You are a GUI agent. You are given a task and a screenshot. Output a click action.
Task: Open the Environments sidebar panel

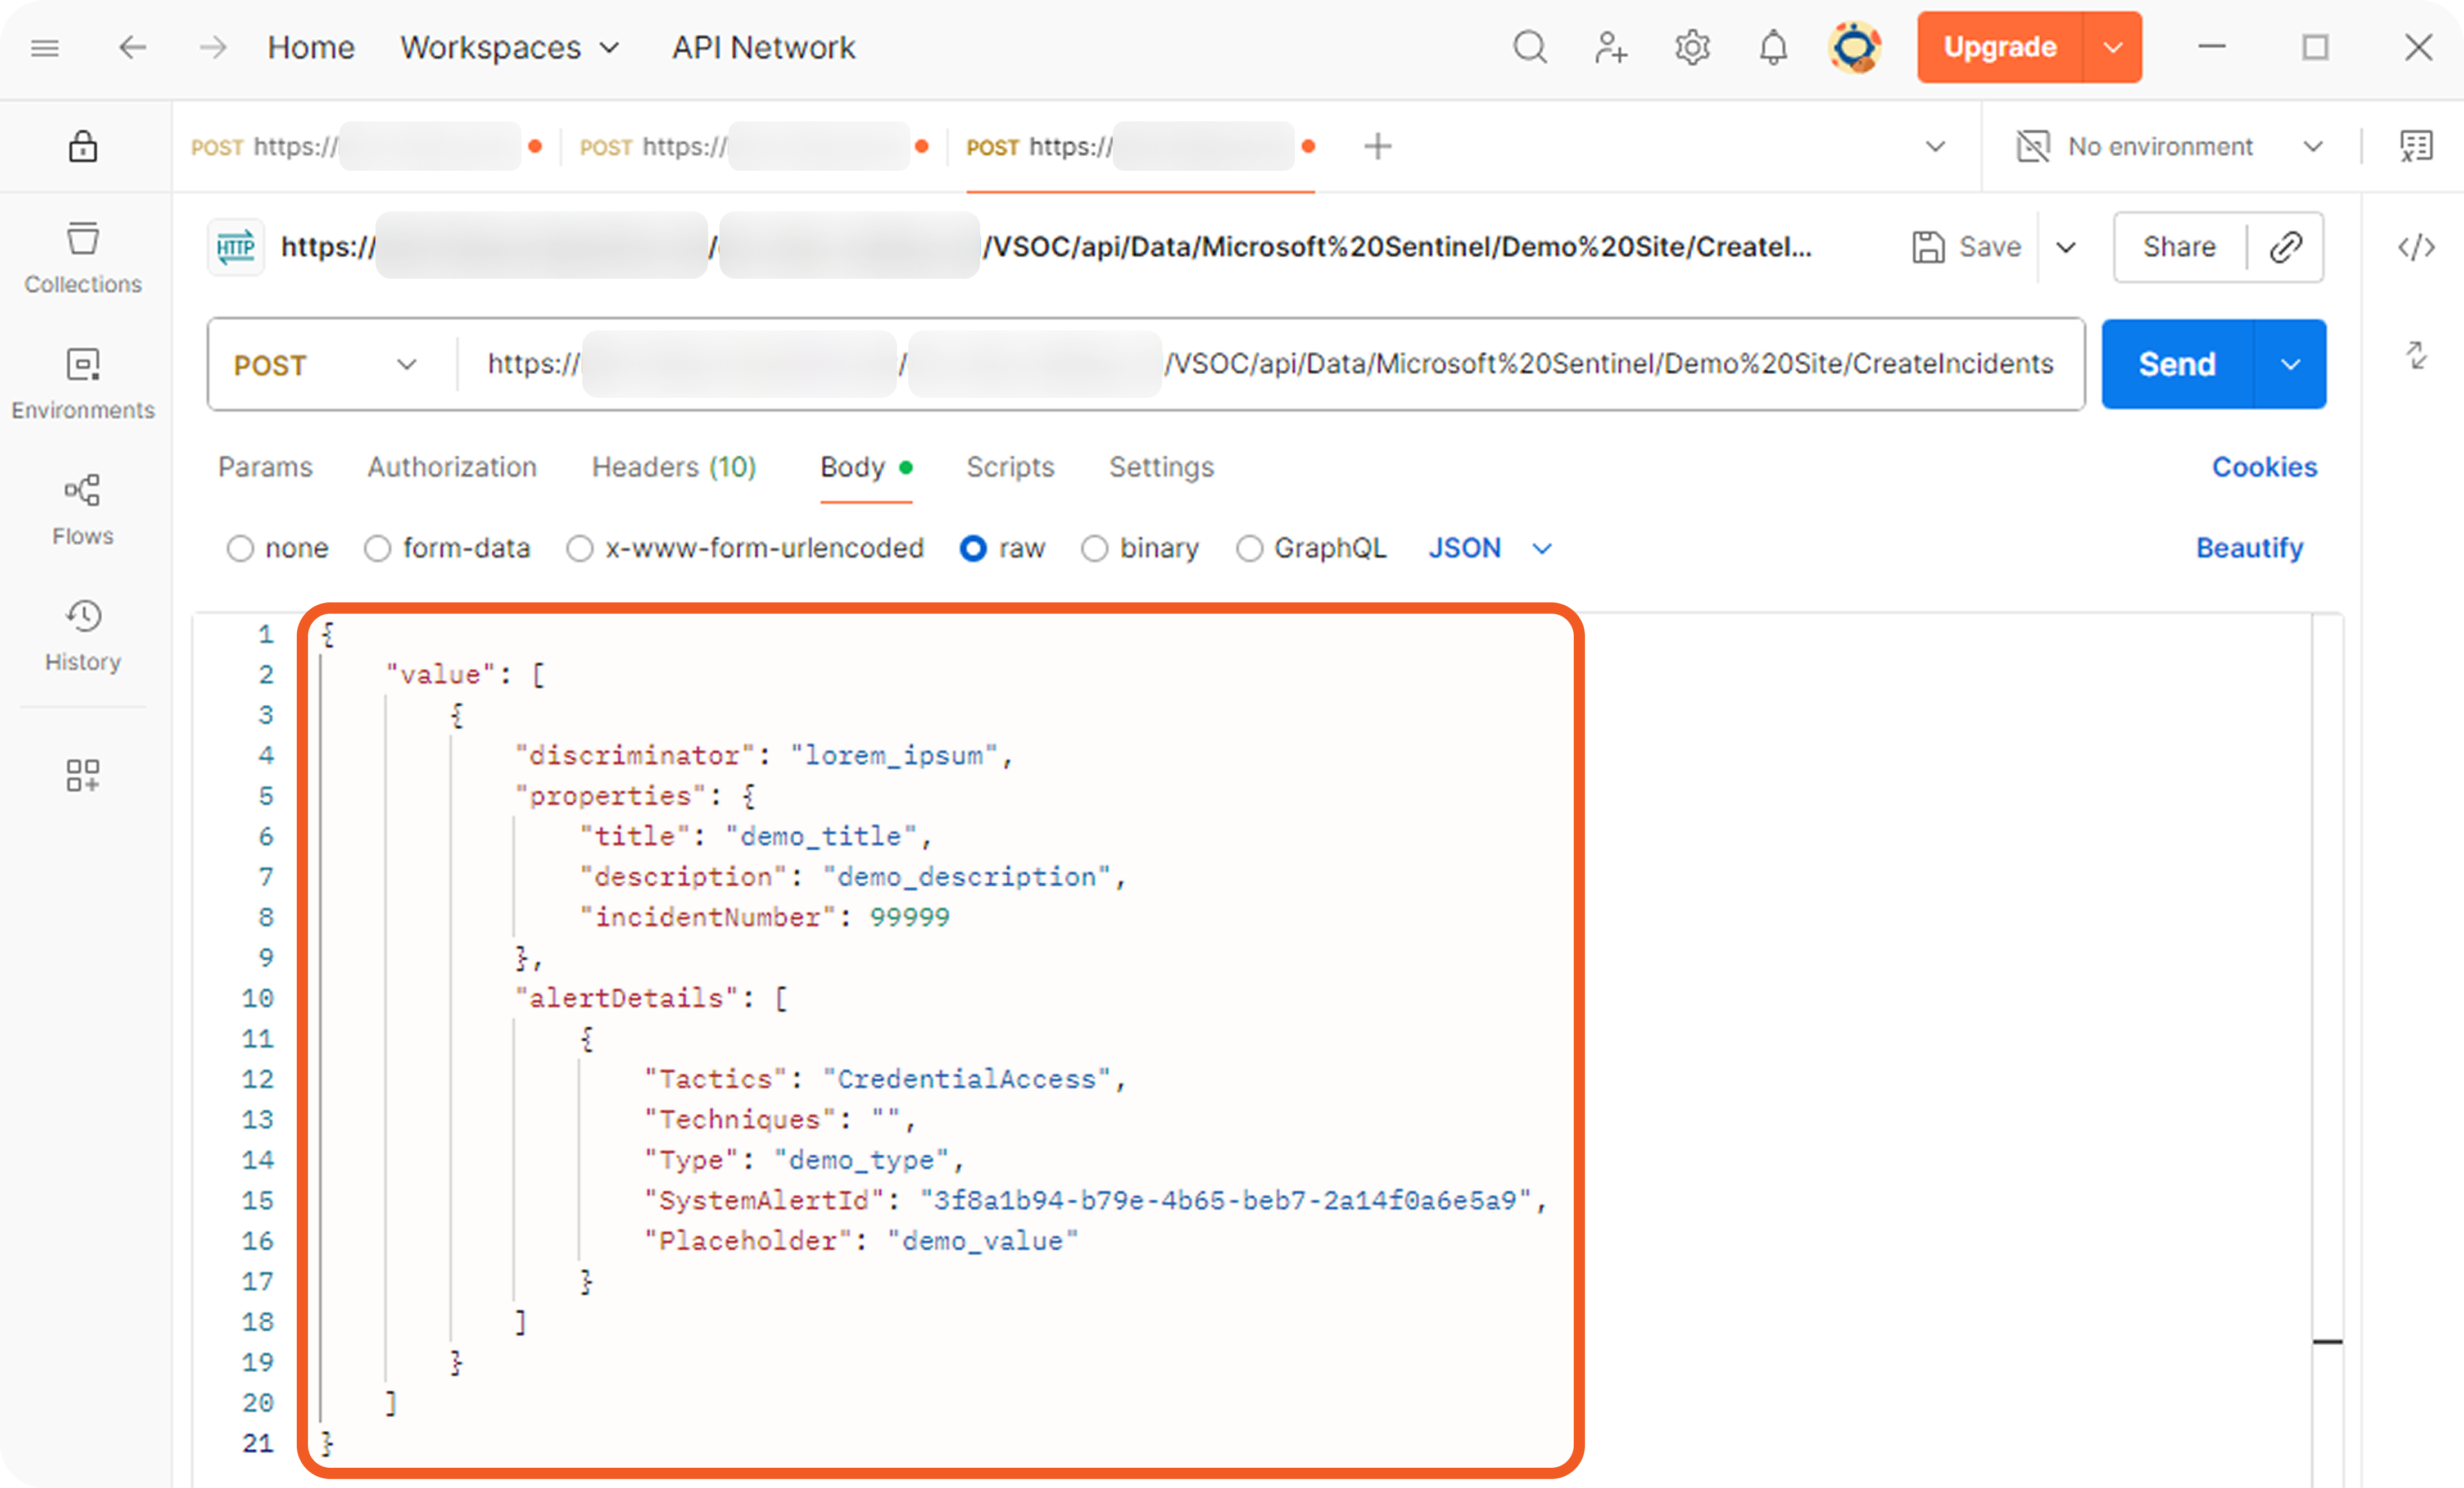(x=83, y=383)
